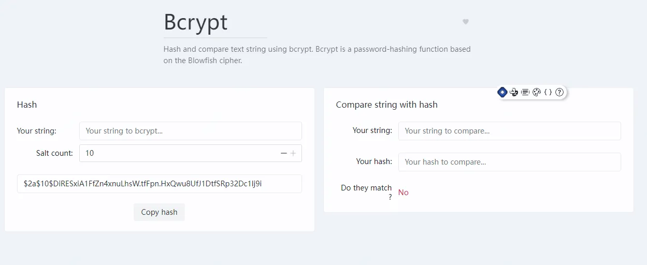Viewport: 647px width, 265px height.
Task: Click the Hash card heading
Action: (27, 105)
